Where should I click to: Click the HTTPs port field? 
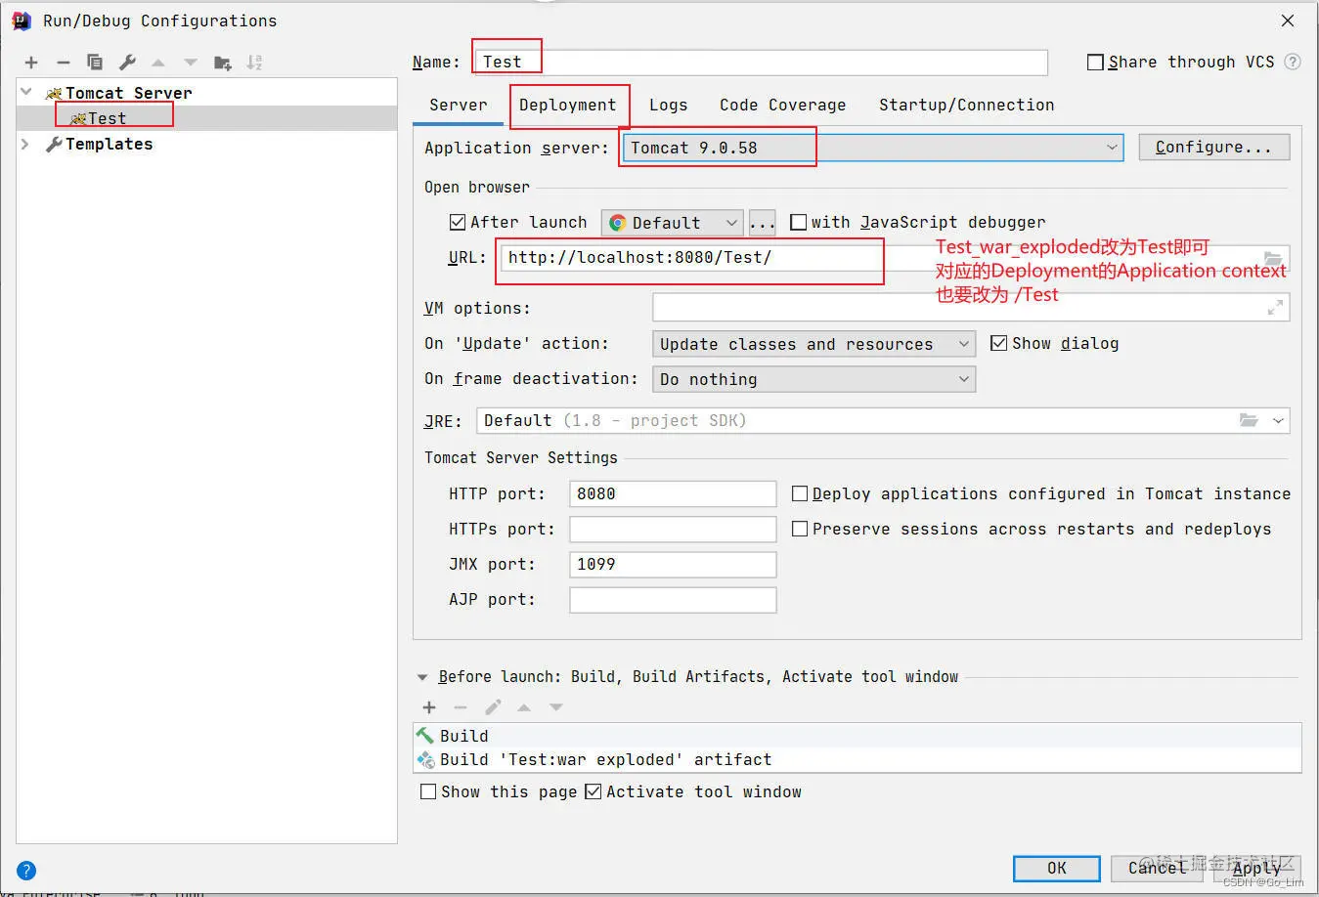673,529
